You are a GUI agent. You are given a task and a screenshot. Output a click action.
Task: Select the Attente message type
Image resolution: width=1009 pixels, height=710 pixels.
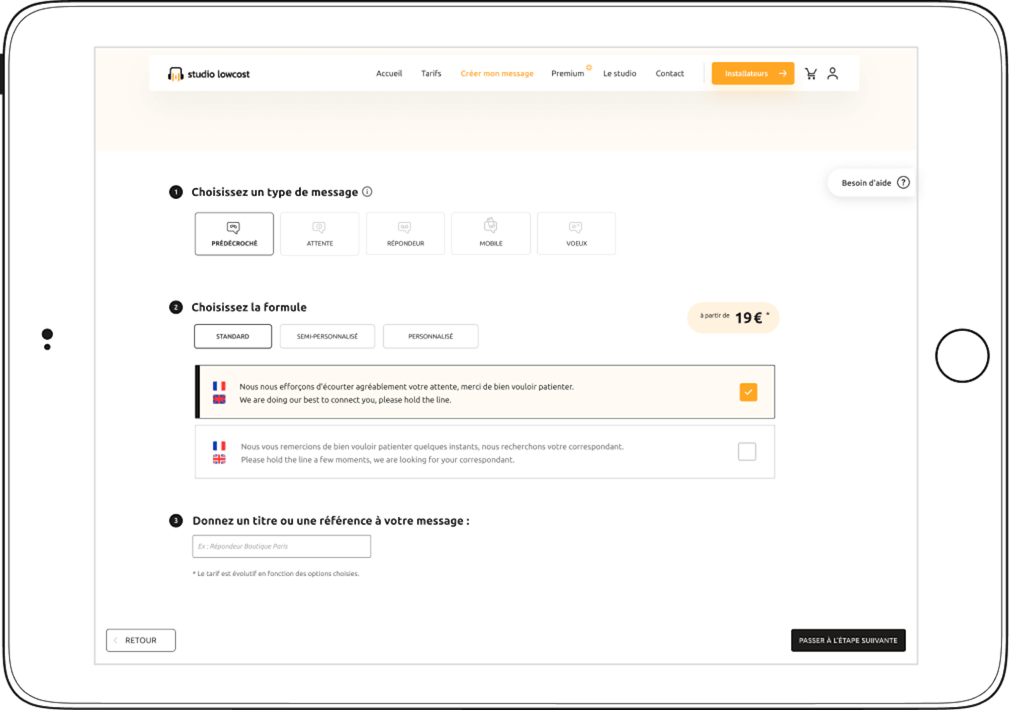point(320,234)
